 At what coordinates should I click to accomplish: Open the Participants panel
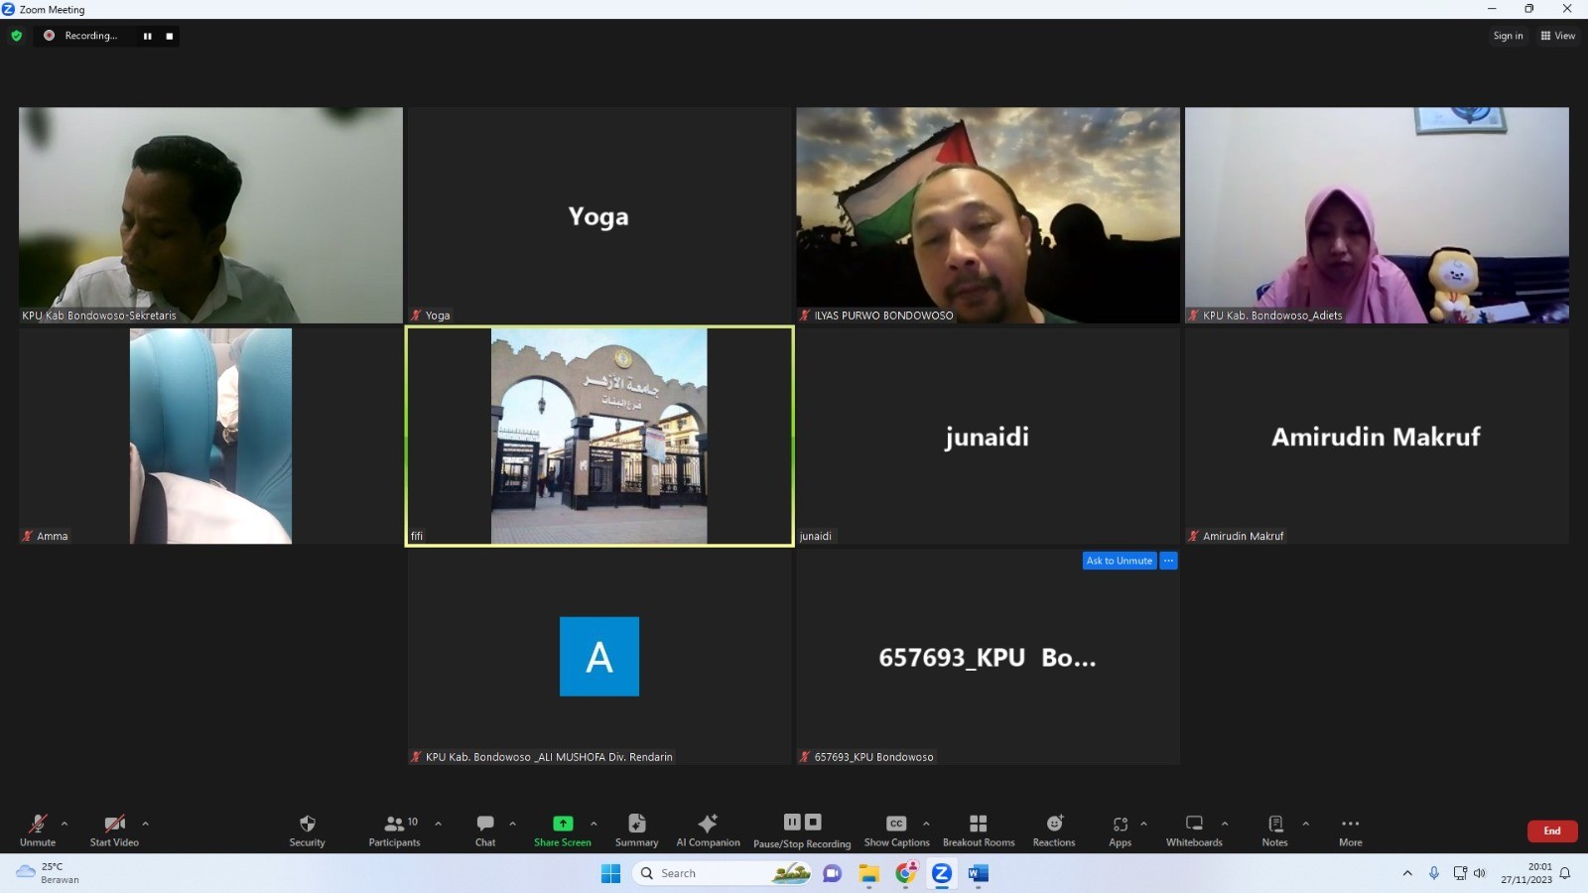[394, 829]
